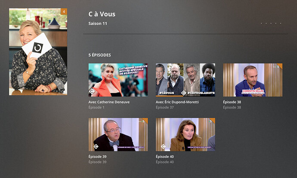The width and height of the screenshot is (297, 178).
Task: Play the #CàVous four-men episode 37 thumbnail
Action: (x=186, y=80)
